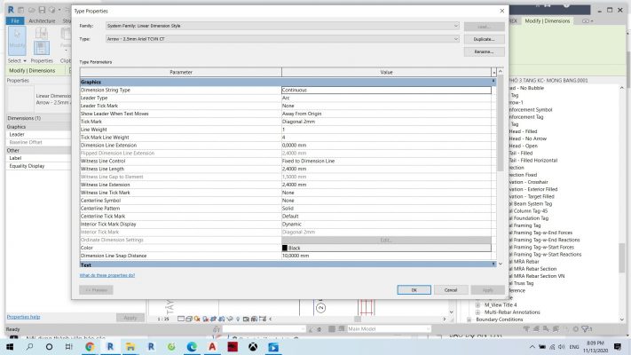
Task: Click the Microsoft Edge taskbar icon
Action: click(192, 347)
